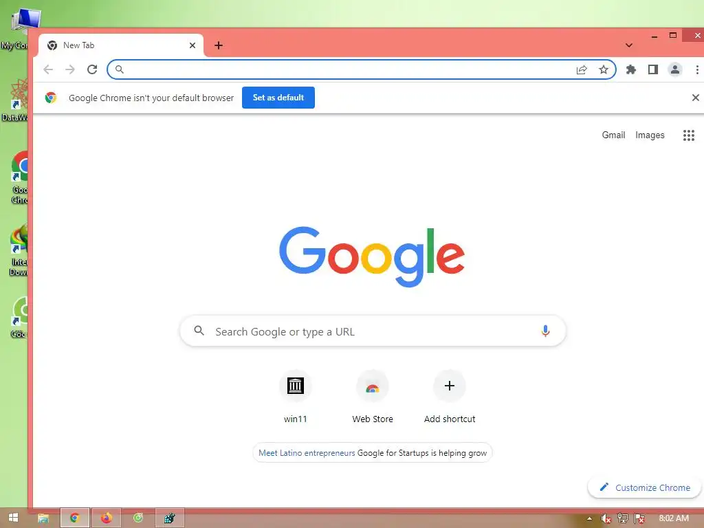Click the 8:02 AM clock

(674, 518)
